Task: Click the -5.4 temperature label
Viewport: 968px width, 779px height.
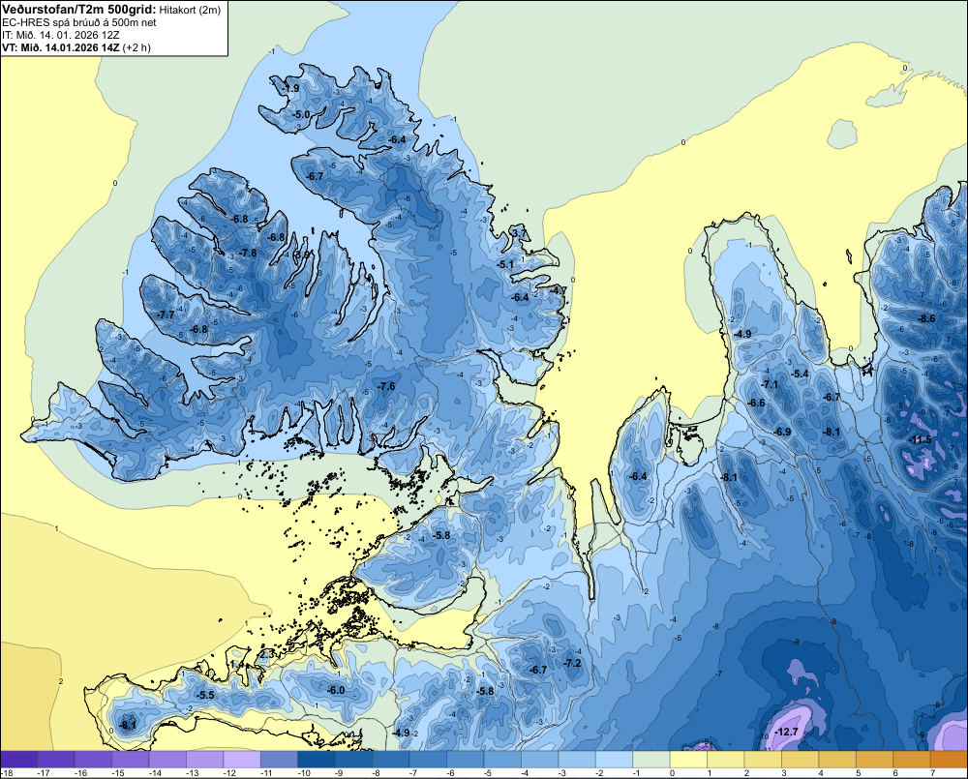Action: [801, 375]
